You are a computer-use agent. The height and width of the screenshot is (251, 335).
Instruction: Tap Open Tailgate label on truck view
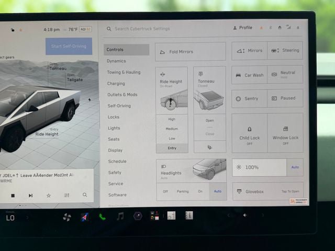(74, 78)
